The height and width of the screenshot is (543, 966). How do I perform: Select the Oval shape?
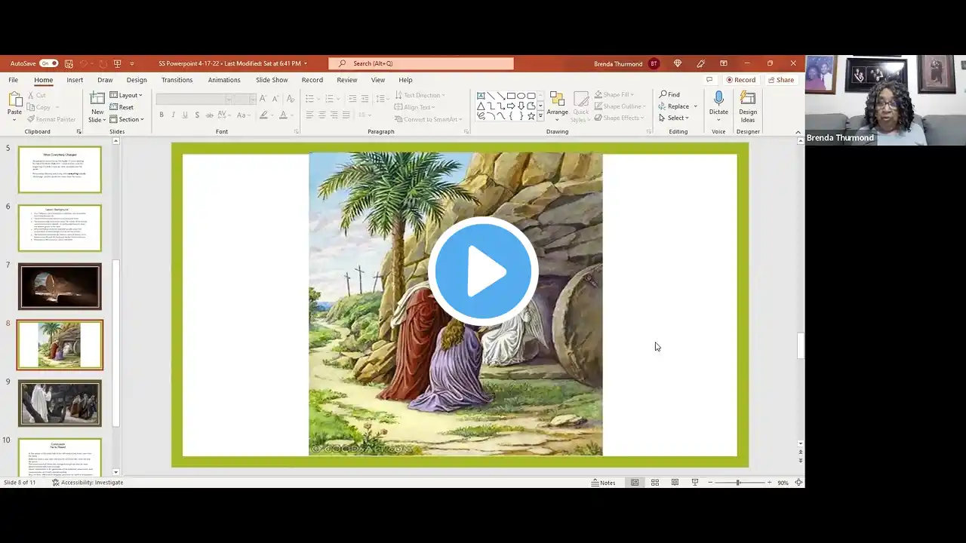[x=521, y=96]
